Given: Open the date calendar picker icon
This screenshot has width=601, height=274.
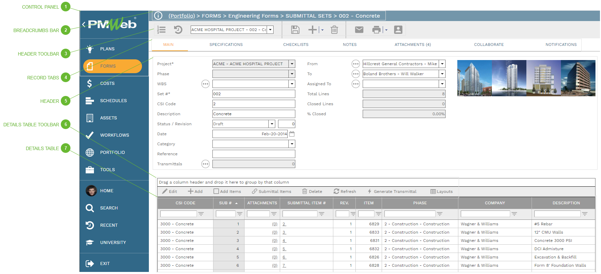Looking at the screenshot, I should pos(292,134).
